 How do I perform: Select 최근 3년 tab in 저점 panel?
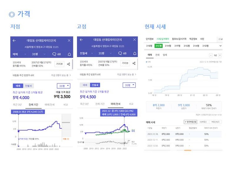17,105
